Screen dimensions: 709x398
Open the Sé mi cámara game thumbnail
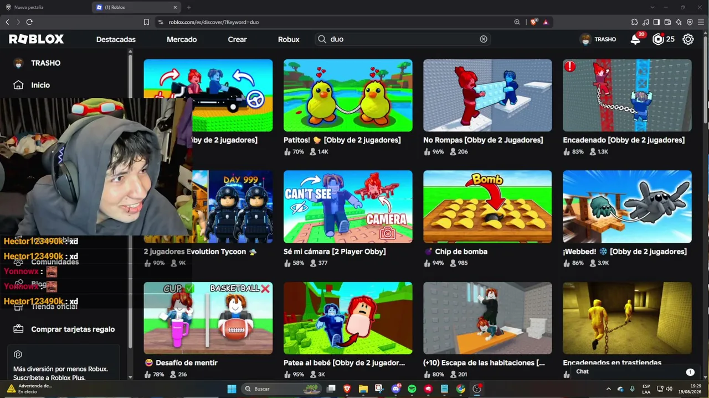click(x=348, y=207)
